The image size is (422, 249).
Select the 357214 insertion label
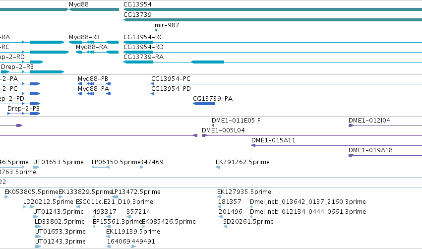138,212
